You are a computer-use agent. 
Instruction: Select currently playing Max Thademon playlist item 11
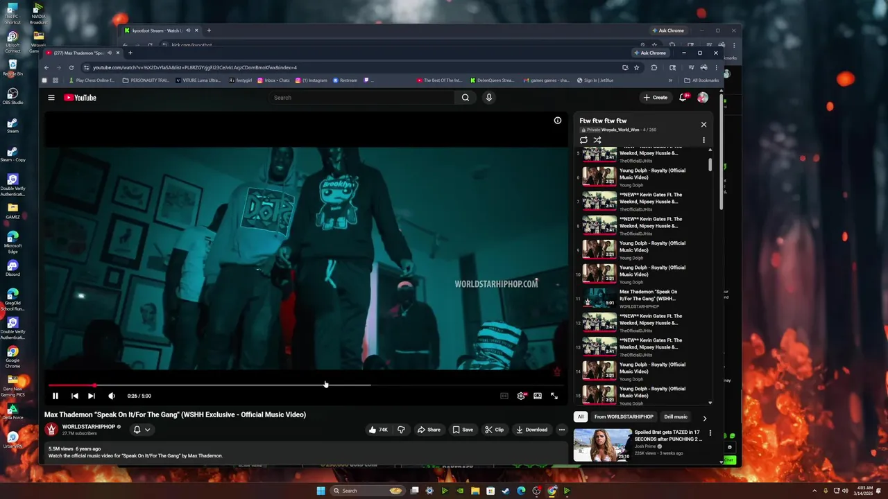pyautogui.click(x=640, y=299)
